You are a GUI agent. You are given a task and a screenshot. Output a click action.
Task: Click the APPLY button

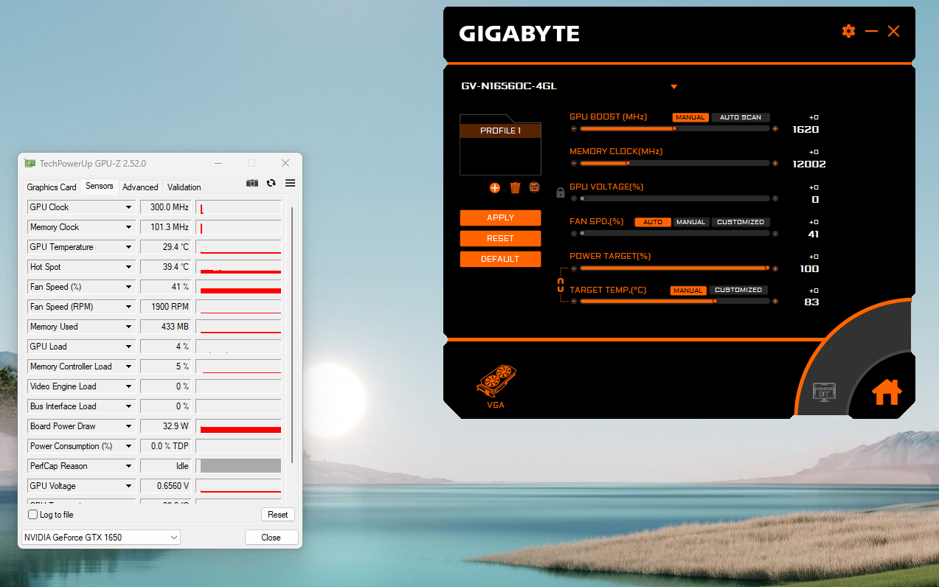[x=500, y=218]
